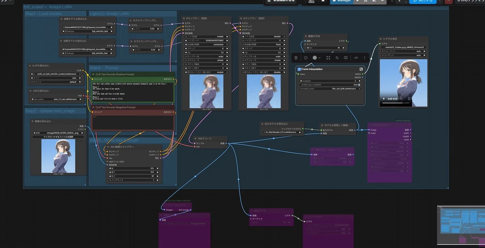This screenshot has width=485, height=248.
Task: Open the three-dot more options in selection toolbar
Action: 365,58
